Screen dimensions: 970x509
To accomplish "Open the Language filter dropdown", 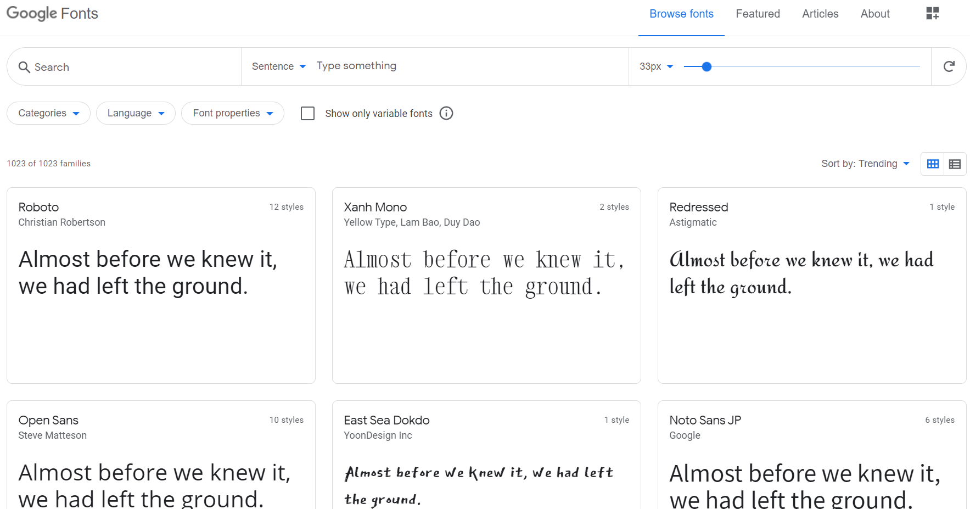I will coord(136,113).
